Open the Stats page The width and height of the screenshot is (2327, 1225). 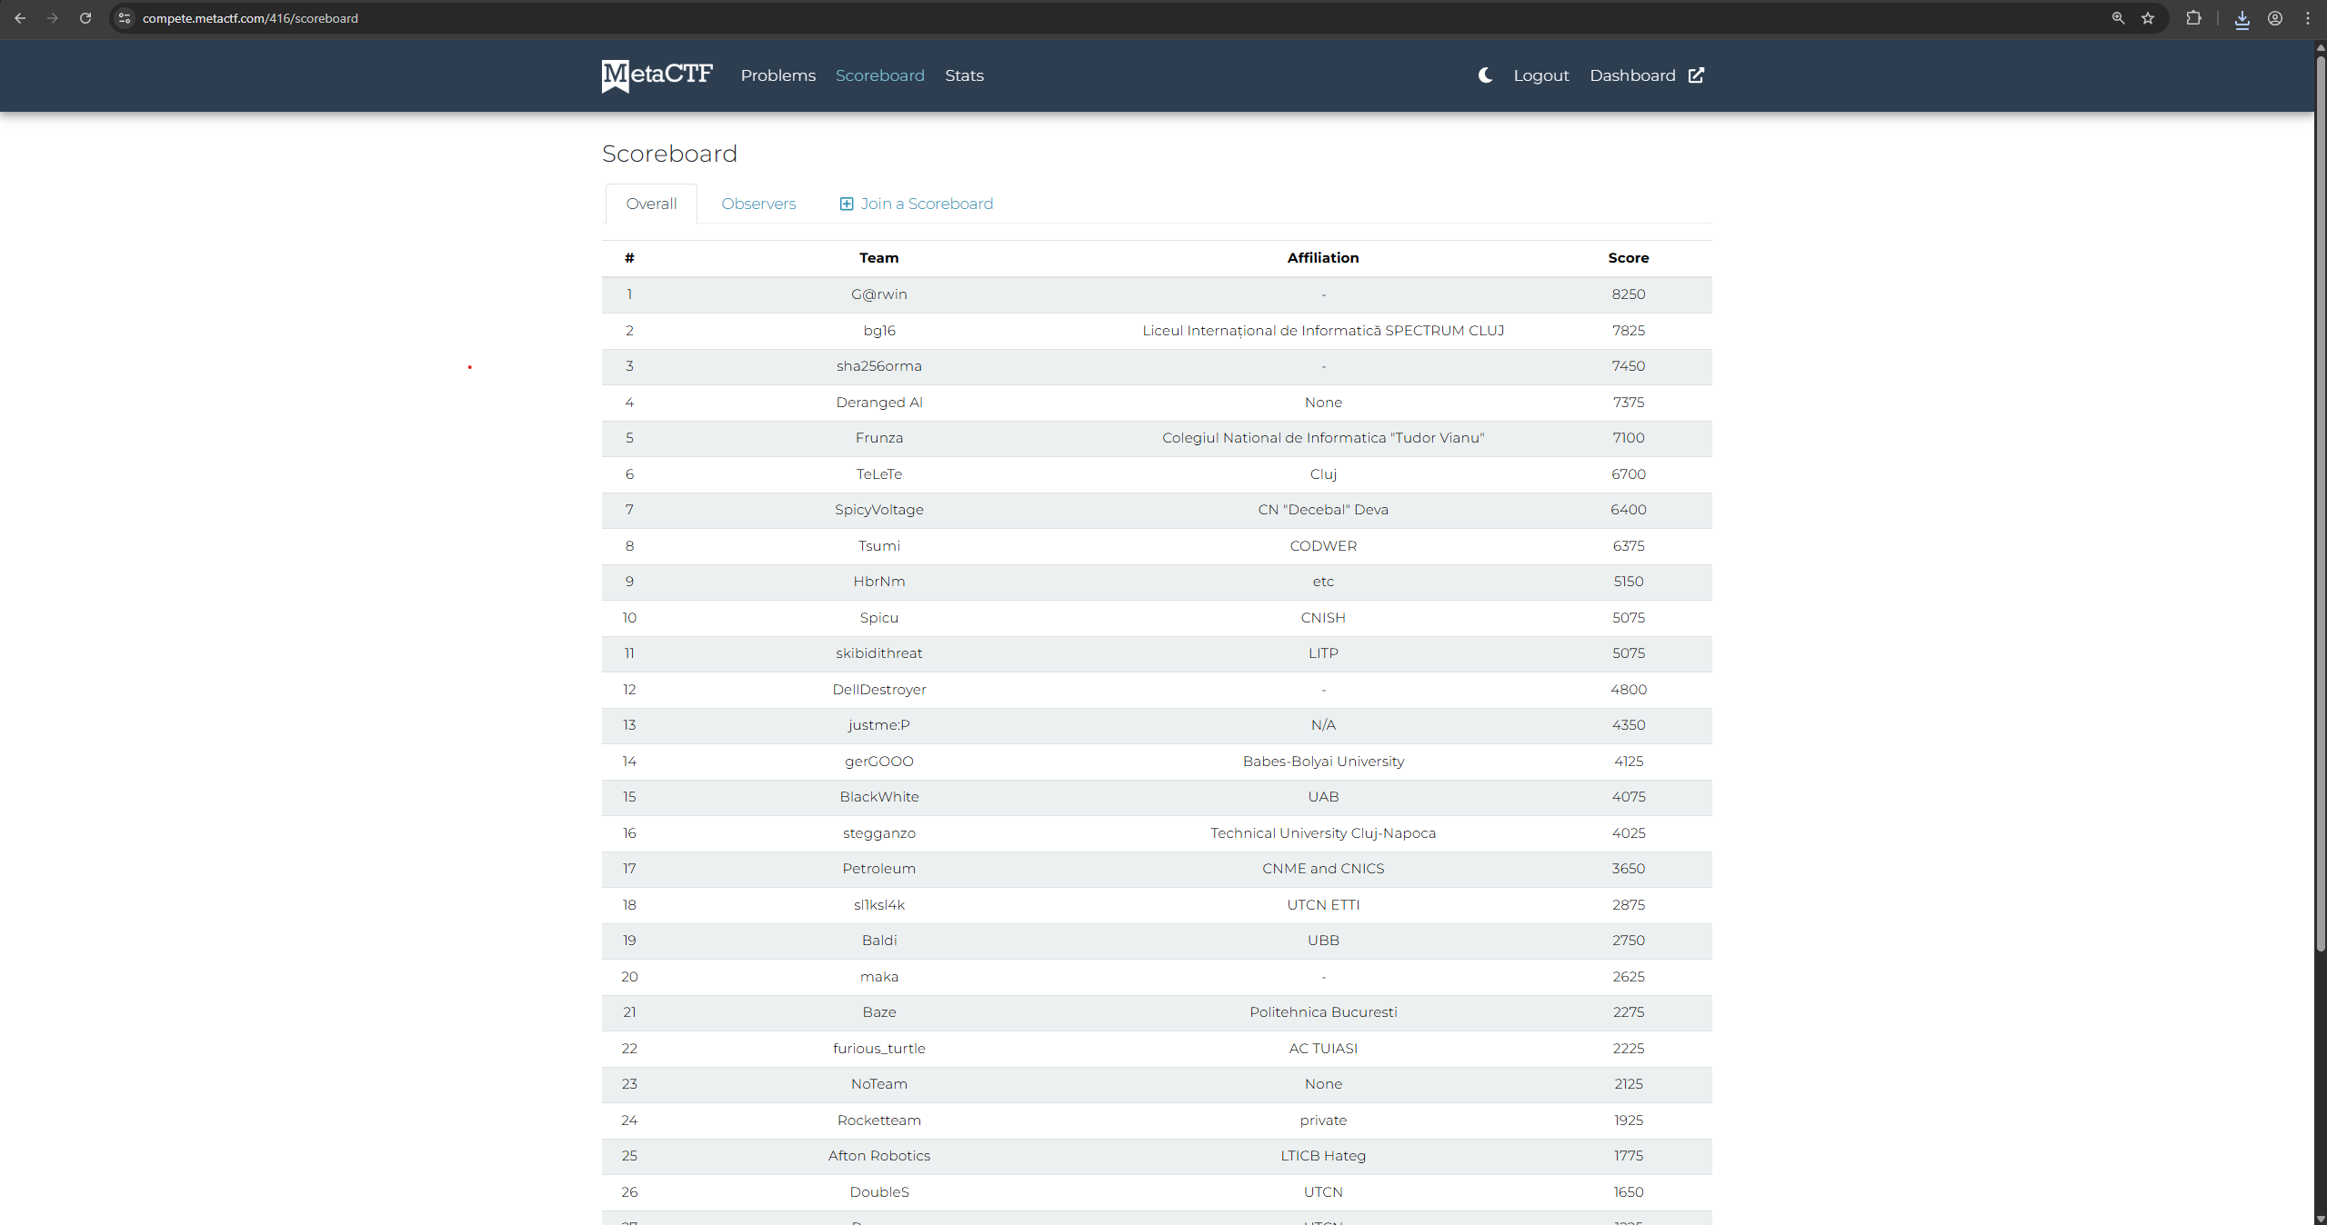point(964,75)
